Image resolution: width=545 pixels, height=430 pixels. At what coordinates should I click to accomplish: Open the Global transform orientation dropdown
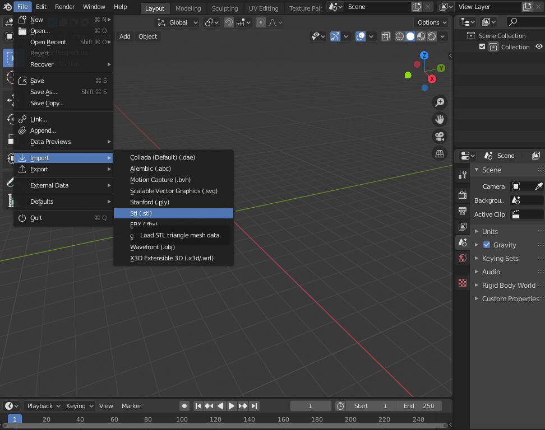[x=178, y=22]
